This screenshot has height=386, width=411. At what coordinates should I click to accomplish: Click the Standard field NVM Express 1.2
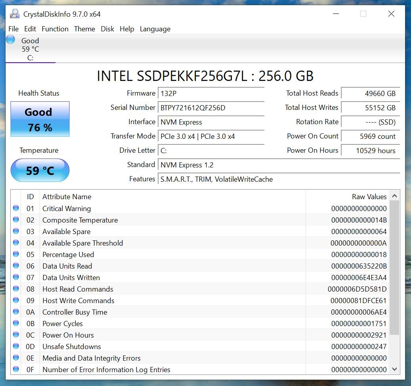point(279,165)
